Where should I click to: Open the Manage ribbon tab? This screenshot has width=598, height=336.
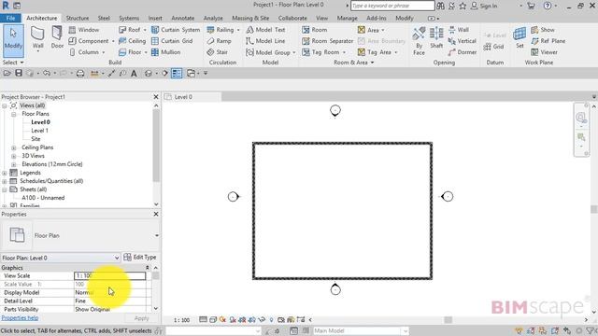tap(347, 18)
